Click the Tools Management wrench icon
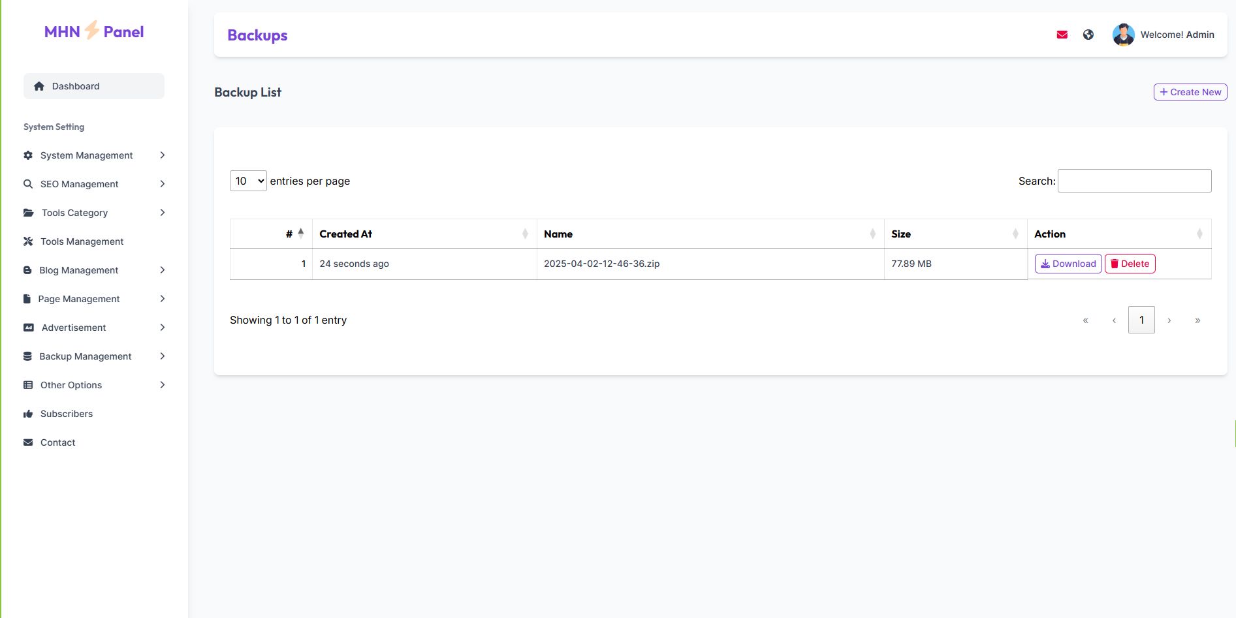The height and width of the screenshot is (618, 1236). (x=28, y=241)
